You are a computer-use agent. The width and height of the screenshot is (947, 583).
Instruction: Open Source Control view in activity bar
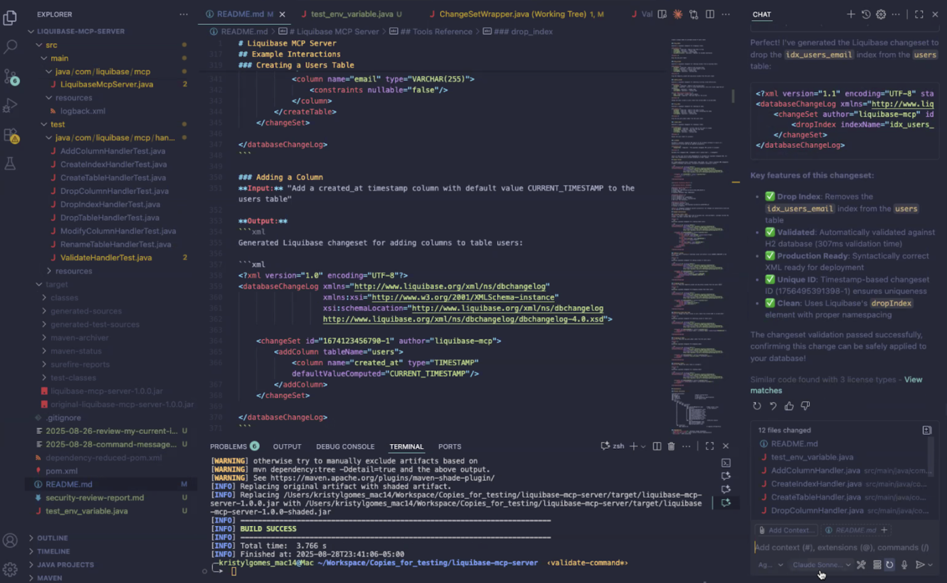(10, 77)
